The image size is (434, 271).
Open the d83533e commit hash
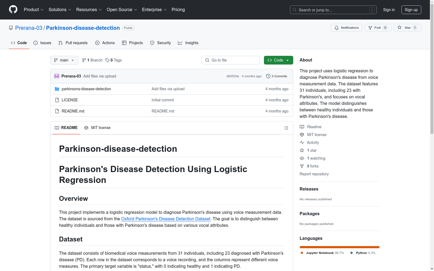point(233,76)
